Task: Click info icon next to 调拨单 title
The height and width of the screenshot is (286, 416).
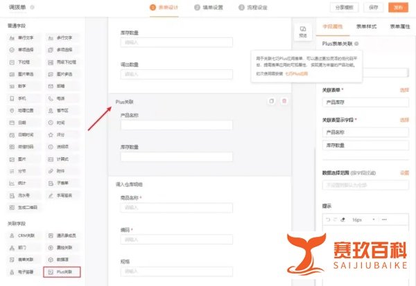Action: [32, 8]
